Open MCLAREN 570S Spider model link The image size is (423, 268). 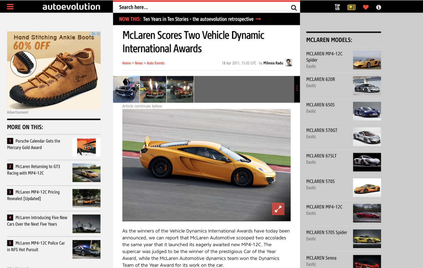[x=327, y=232]
